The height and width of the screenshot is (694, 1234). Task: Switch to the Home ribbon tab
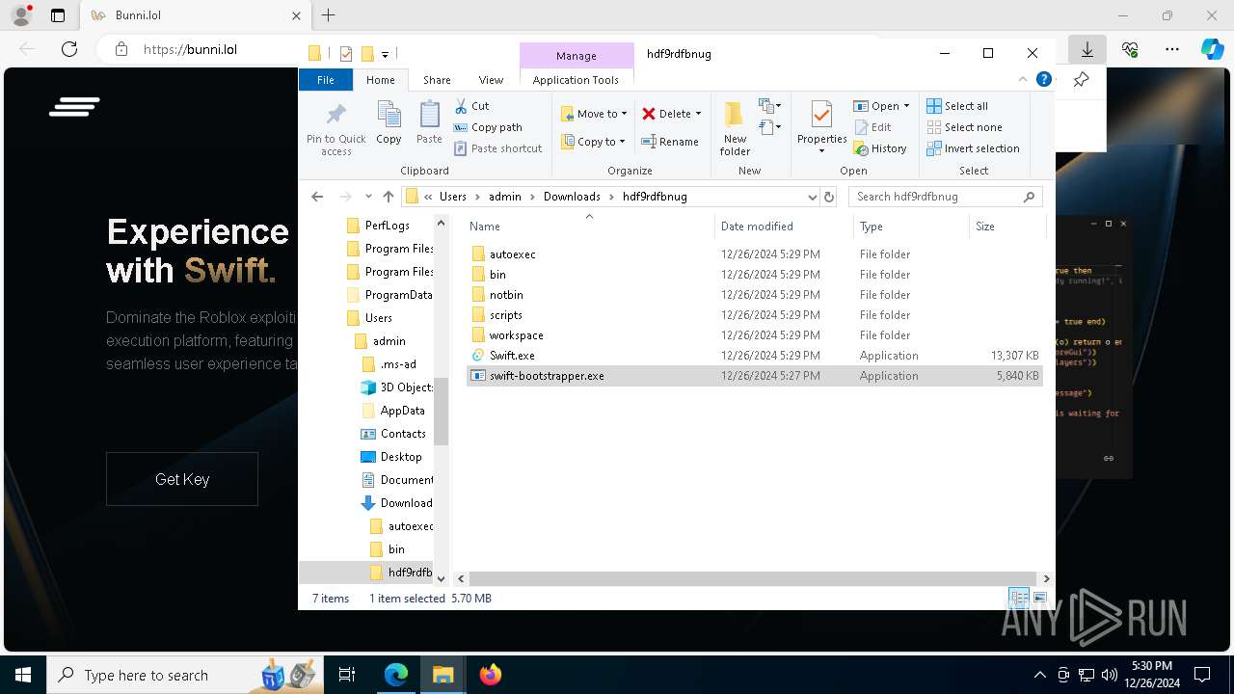[381, 80]
